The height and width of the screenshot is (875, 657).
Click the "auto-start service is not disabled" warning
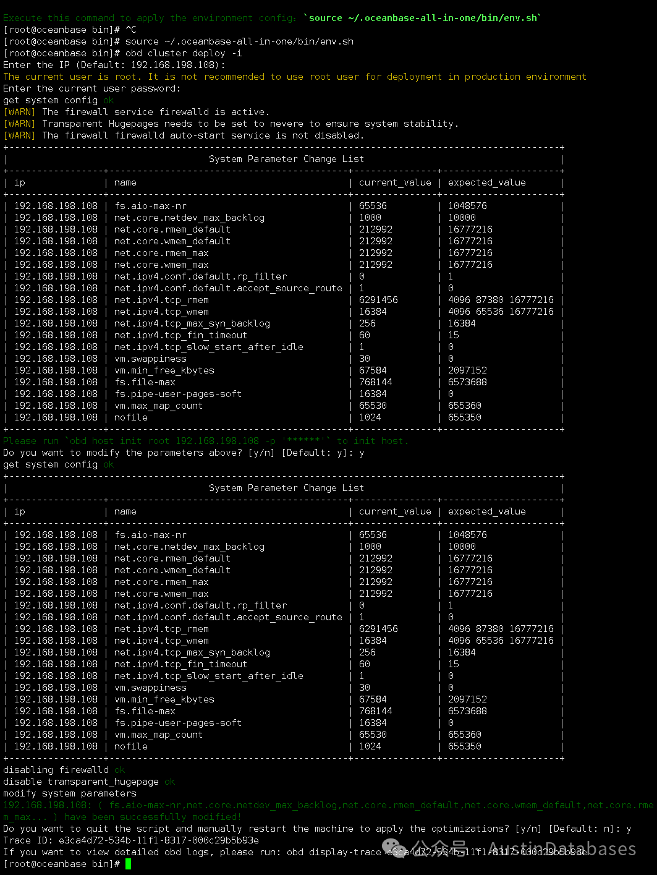point(184,135)
